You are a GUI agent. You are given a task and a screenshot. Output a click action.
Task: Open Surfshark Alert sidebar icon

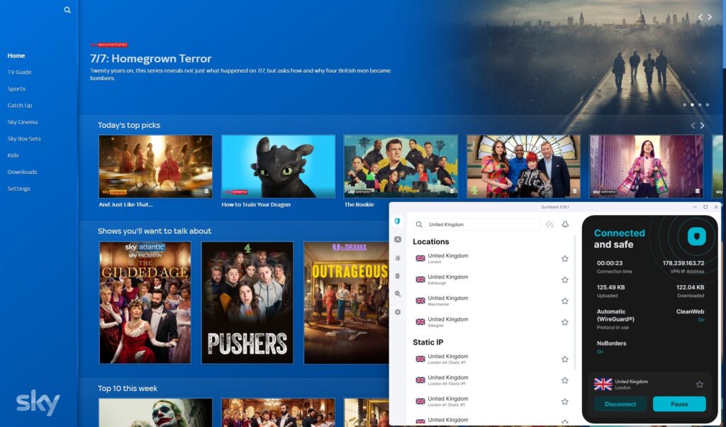pyautogui.click(x=397, y=258)
